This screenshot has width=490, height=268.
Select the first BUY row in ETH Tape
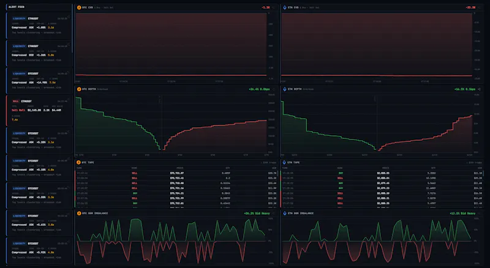click(382, 173)
